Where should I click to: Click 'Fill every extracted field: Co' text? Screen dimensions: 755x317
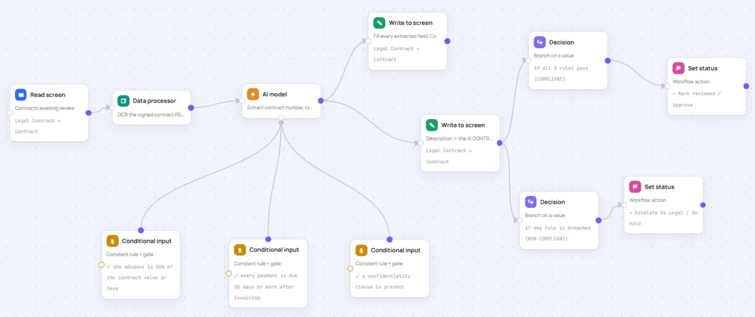pyautogui.click(x=405, y=36)
